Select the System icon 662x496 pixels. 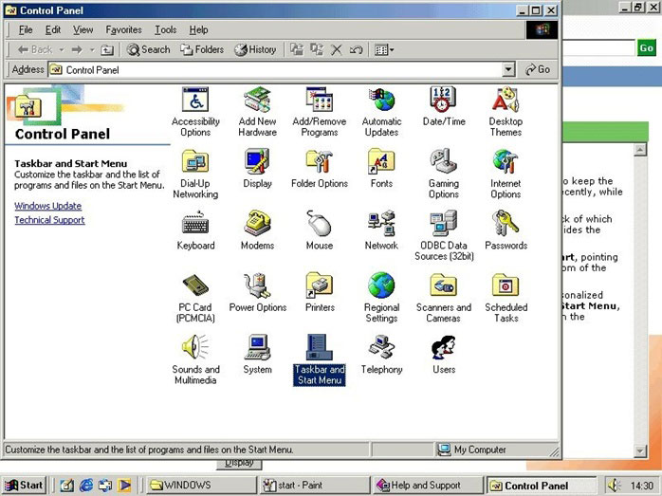257,347
